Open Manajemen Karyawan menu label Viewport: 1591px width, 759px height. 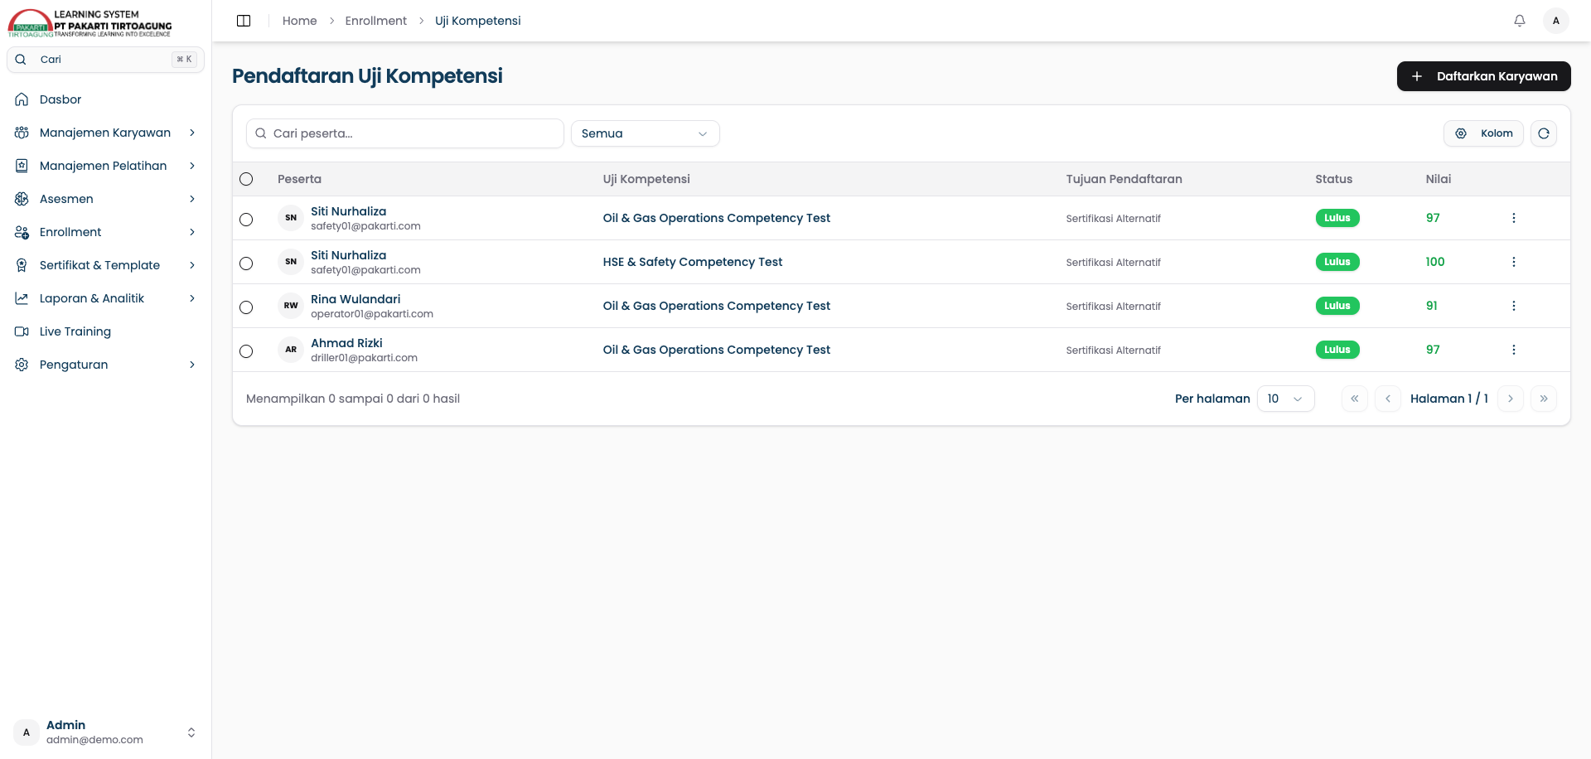pyautogui.click(x=105, y=133)
